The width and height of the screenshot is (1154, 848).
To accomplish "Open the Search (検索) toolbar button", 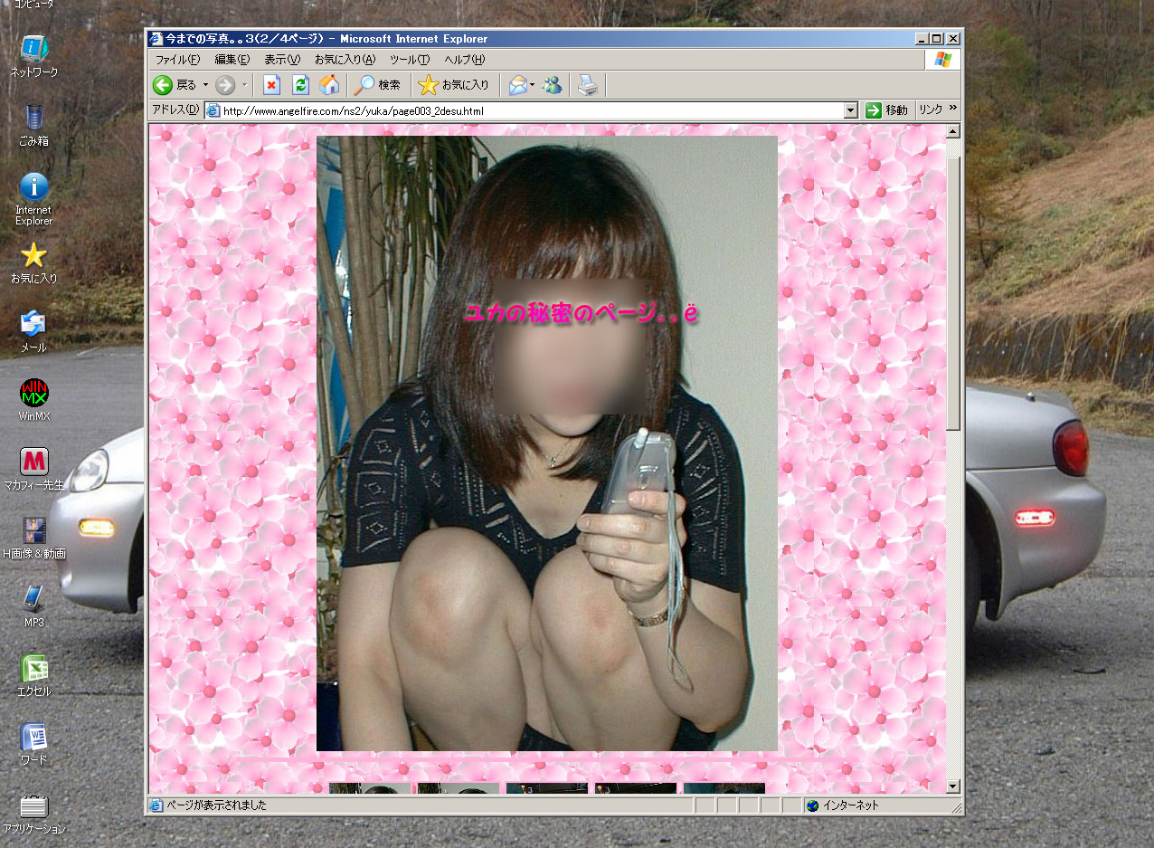I will [x=378, y=85].
